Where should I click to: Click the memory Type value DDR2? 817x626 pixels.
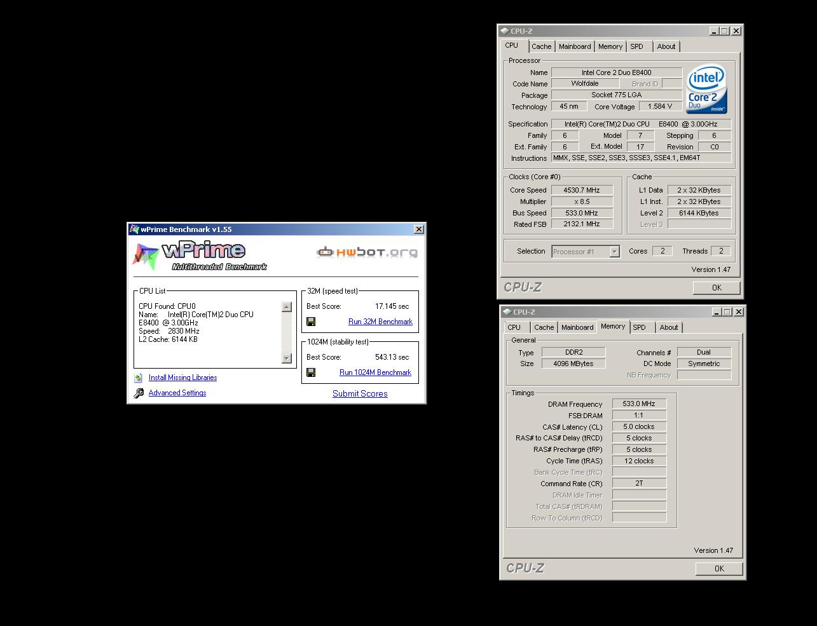(x=573, y=352)
